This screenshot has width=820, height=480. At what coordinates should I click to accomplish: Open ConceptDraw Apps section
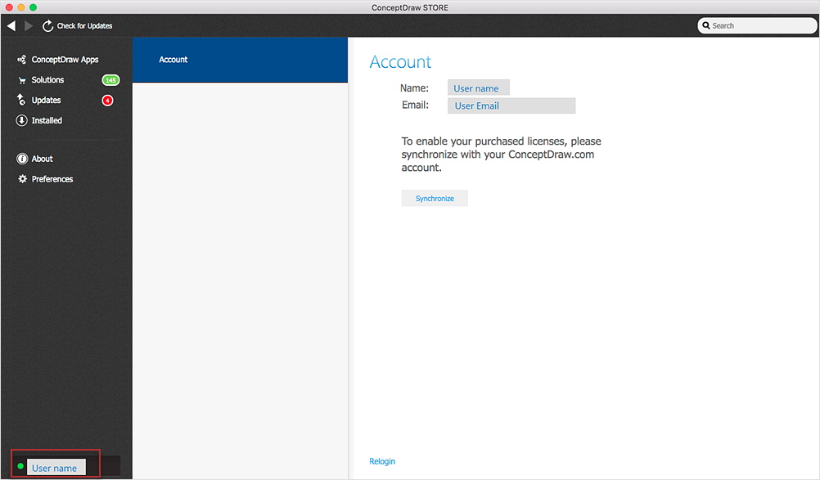pyautogui.click(x=65, y=60)
